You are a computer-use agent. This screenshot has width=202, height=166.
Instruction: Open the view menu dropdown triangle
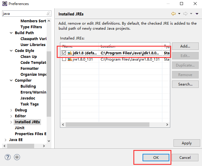tap(197, 14)
